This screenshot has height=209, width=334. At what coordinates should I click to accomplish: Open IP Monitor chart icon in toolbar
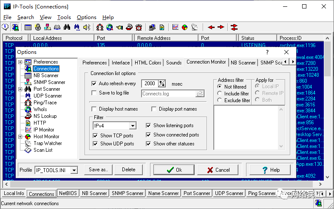pos(175,27)
